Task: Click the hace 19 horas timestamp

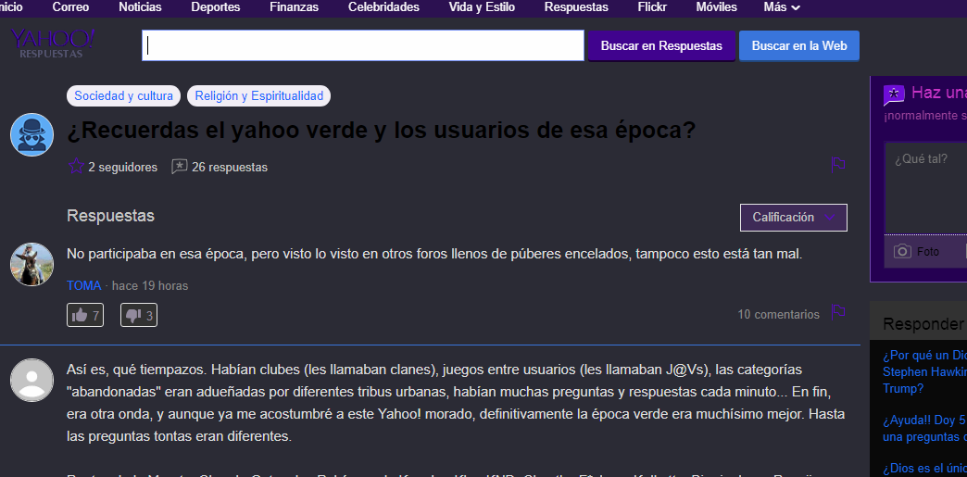Action: [x=150, y=285]
